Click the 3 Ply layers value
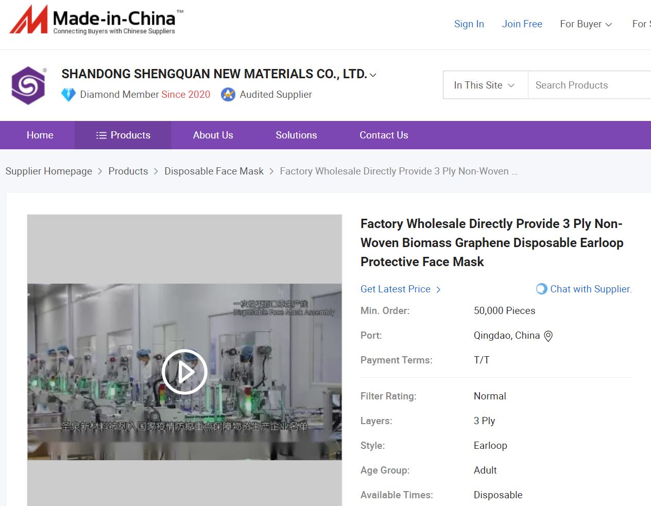Image resolution: width=651 pixels, height=506 pixels. pyautogui.click(x=485, y=421)
